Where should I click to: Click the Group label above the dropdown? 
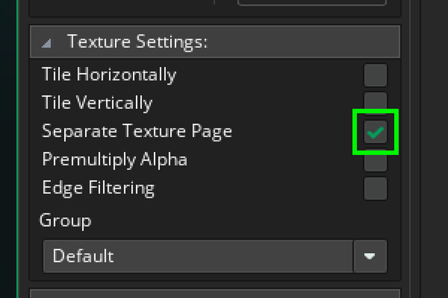[x=65, y=220]
